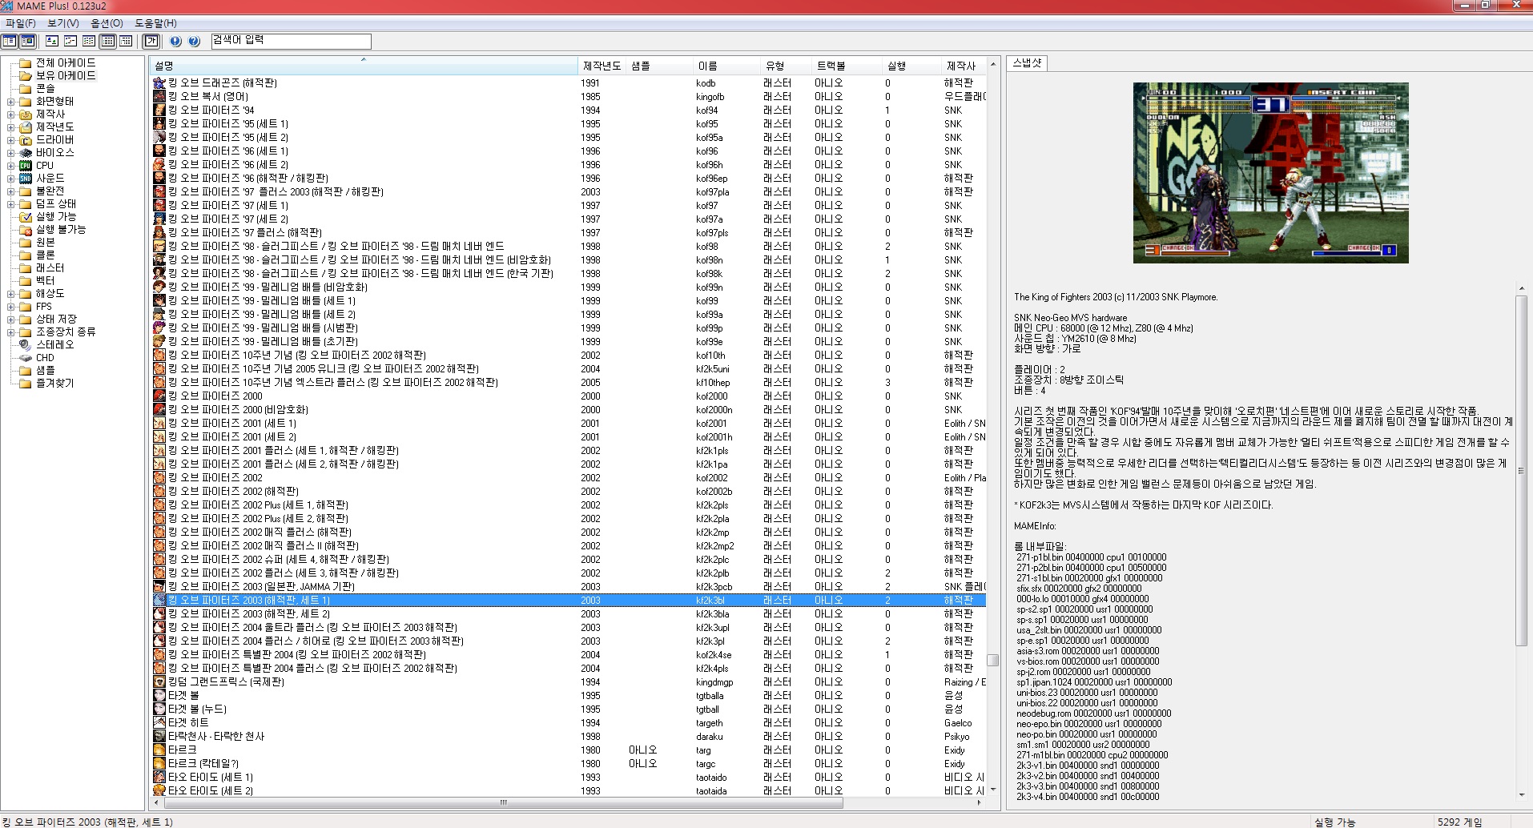
Task: Open About info via exclamation icon
Action: (175, 41)
